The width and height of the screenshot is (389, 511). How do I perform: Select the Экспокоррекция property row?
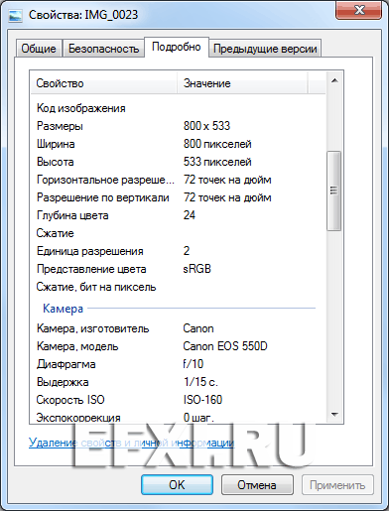tap(178, 416)
